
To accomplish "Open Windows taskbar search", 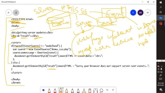I will [161, 7].
